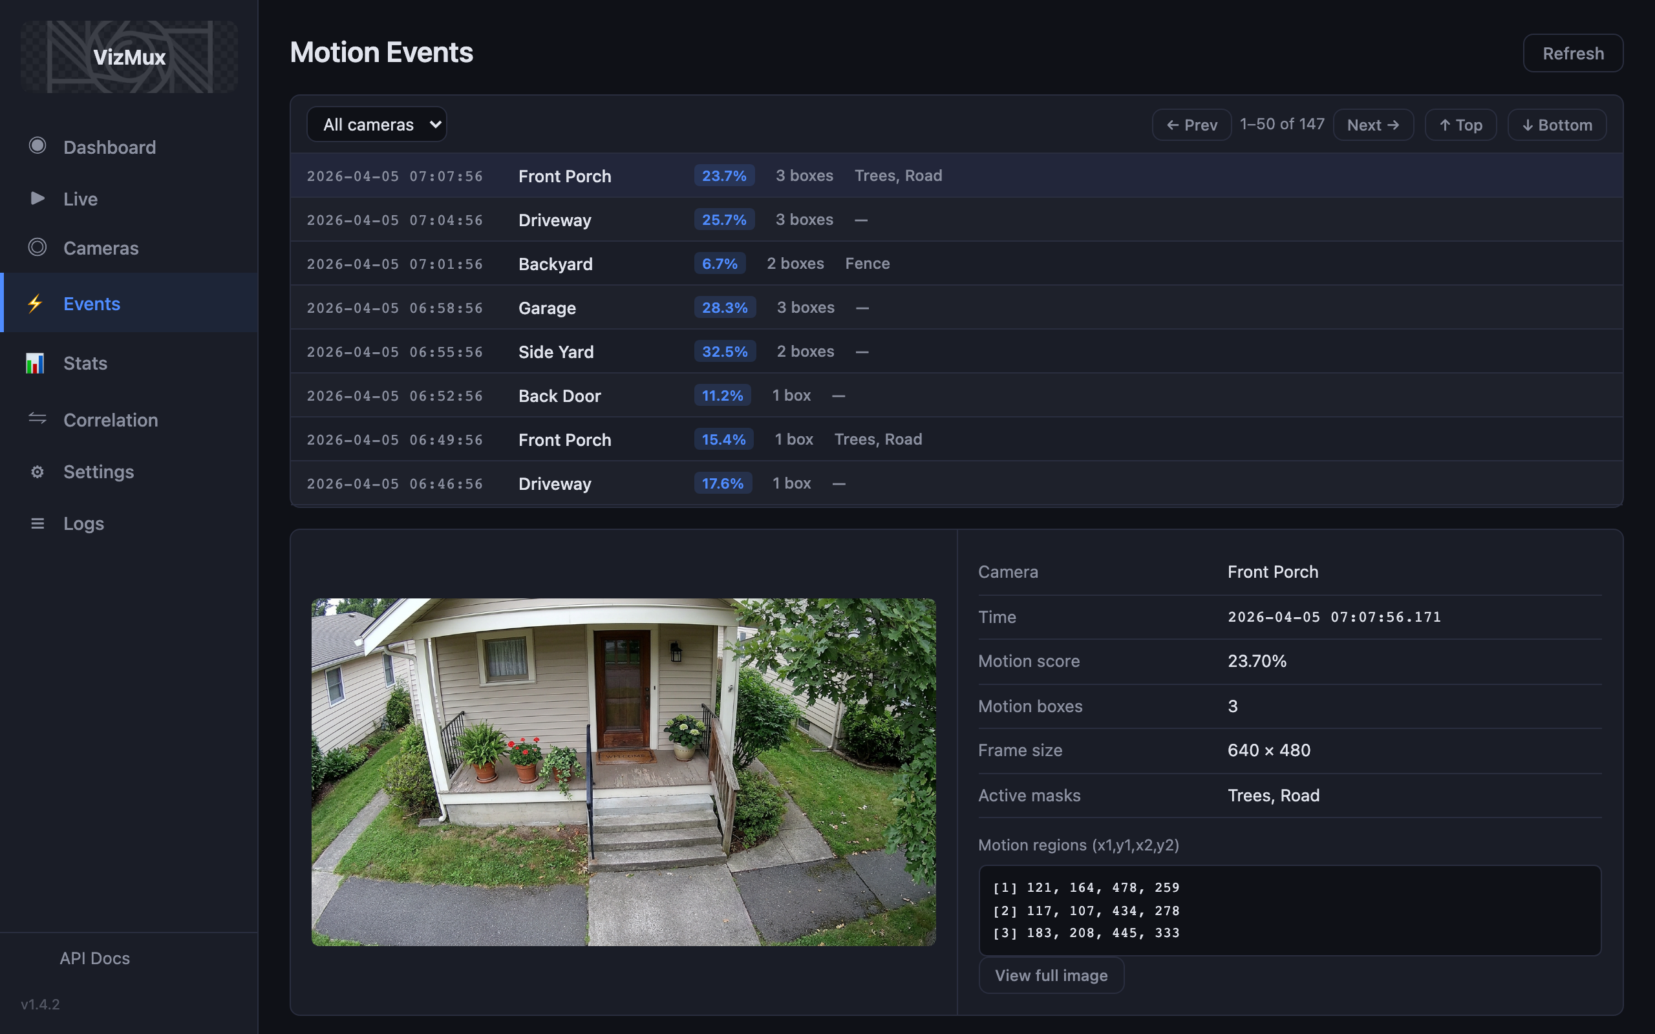1655x1034 pixels.
Task: Select the Backyard event row
Action: click(820, 263)
